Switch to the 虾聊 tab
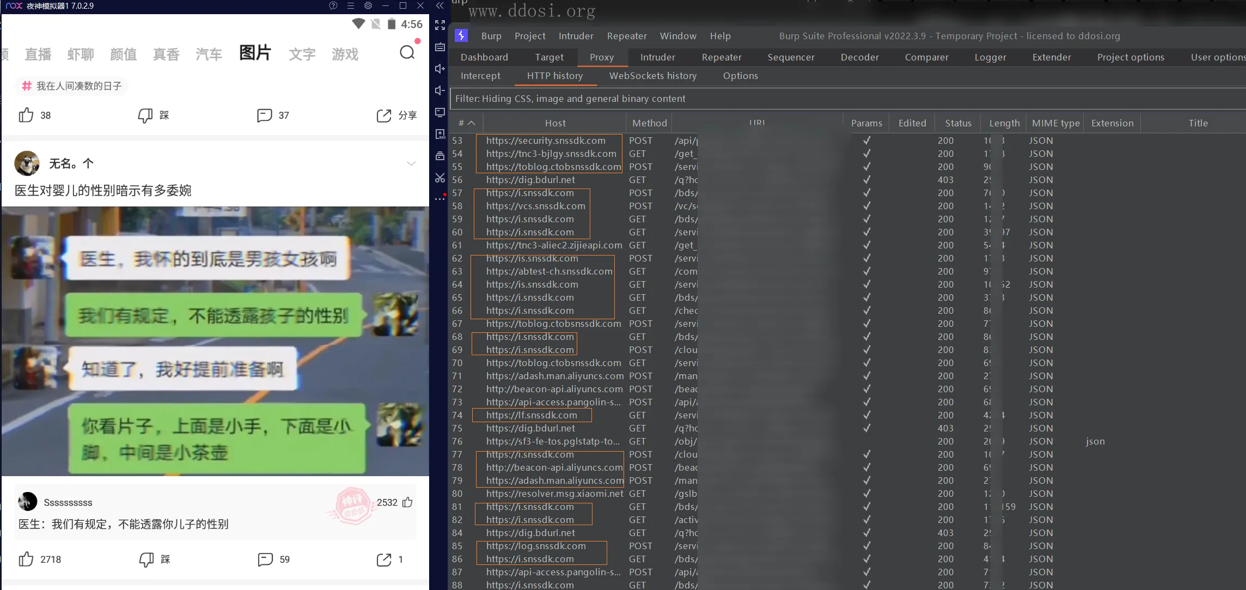1246x590 pixels. [x=81, y=54]
